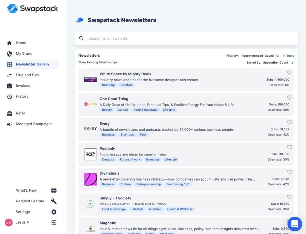The image size is (306, 234).
Task: Click the search magnifier icon
Action: [x=81, y=39]
